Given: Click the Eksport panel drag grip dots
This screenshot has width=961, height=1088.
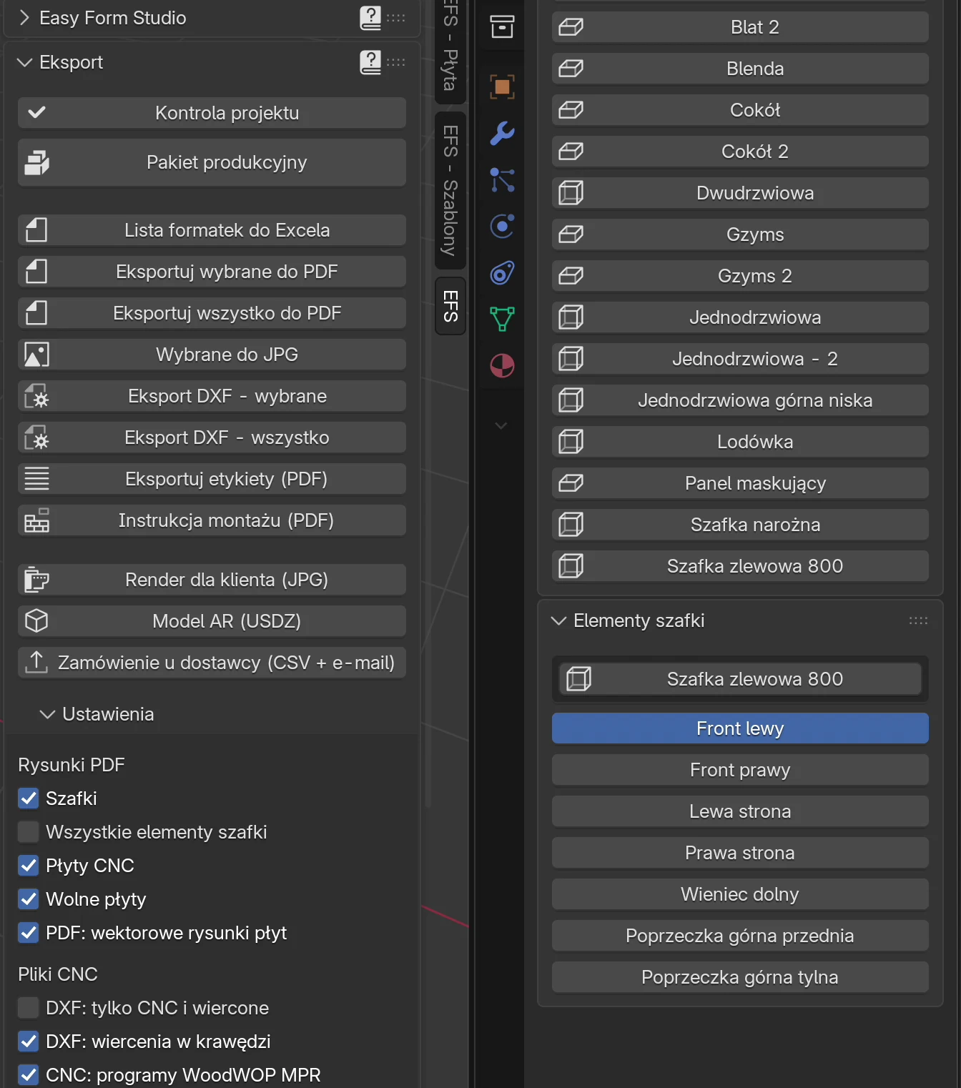Looking at the screenshot, I should 396,62.
